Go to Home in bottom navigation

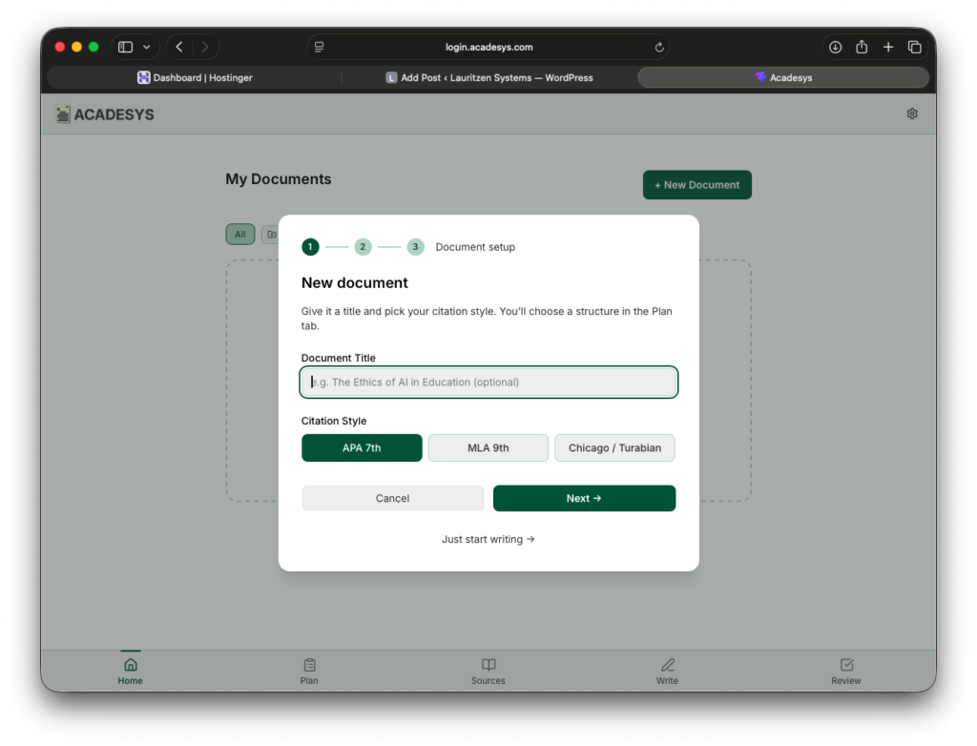tap(130, 672)
